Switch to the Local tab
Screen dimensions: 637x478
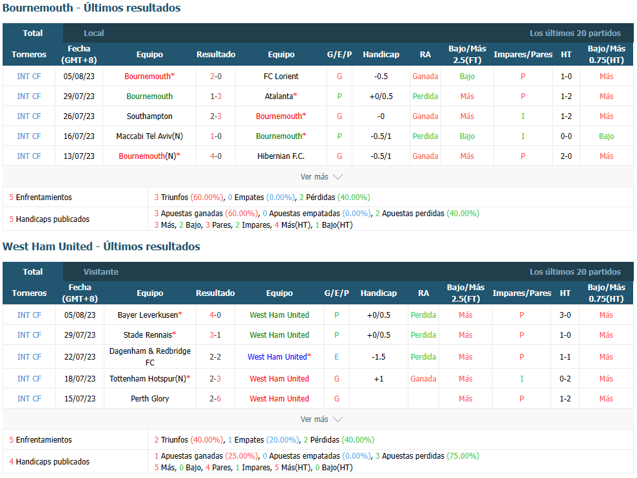[x=93, y=33]
